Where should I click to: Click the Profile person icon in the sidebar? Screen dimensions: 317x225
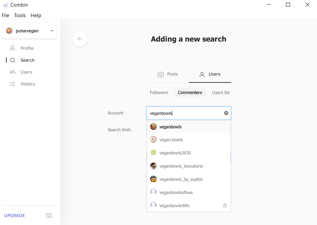[13, 48]
